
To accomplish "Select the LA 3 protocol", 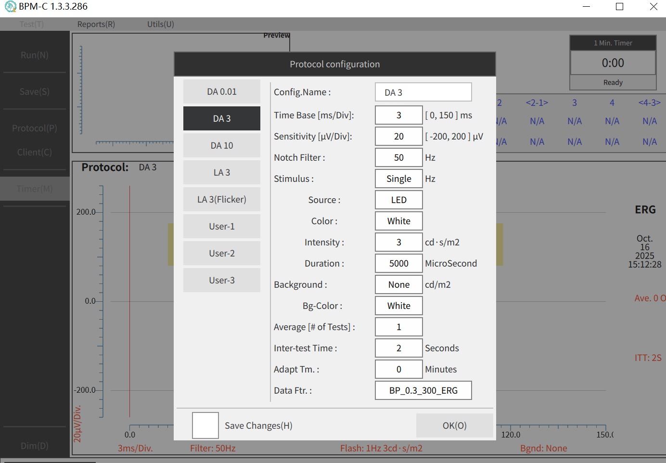I will (222, 172).
